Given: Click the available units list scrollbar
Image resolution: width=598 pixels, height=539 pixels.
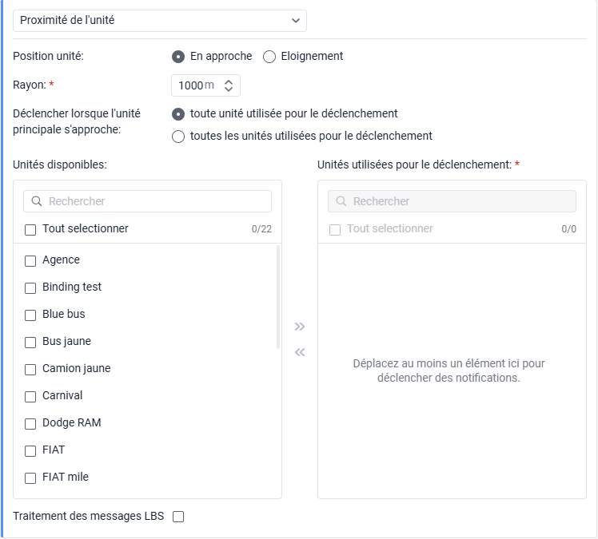Looking at the screenshot, I should click(x=278, y=297).
